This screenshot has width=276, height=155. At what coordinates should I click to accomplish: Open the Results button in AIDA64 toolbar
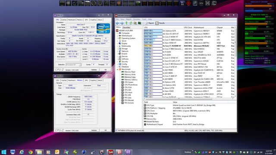pos(160,23)
